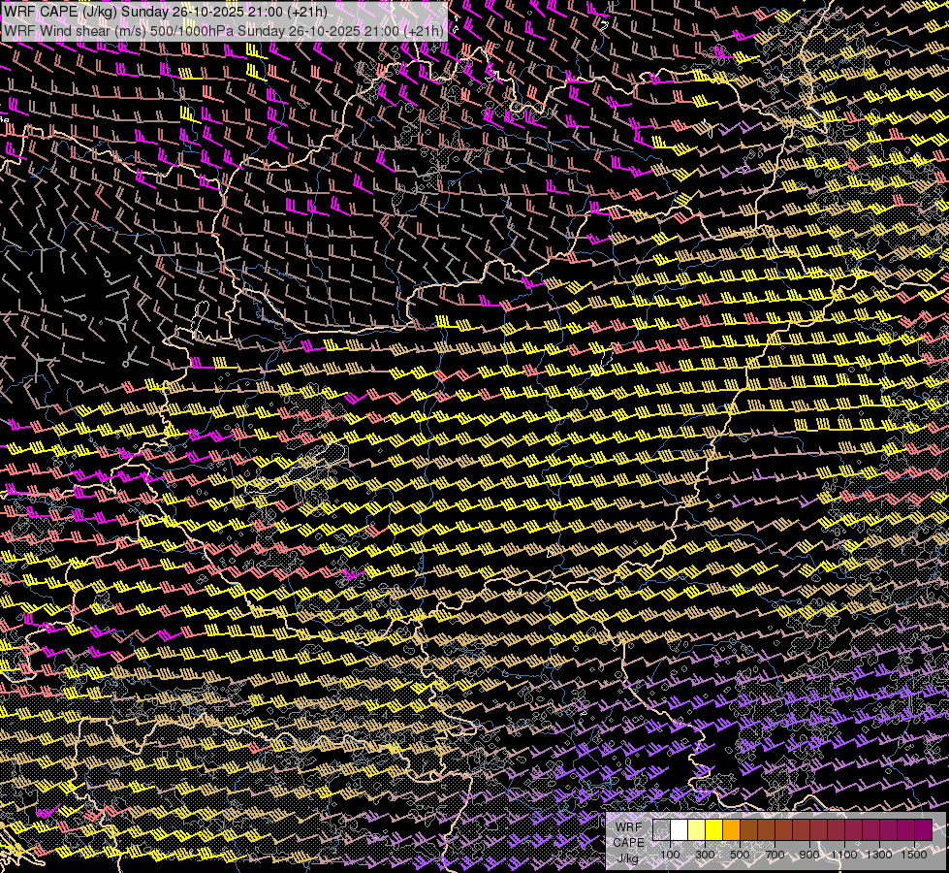The image size is (949, 873).
Task: Select the white CAPE legend swatch
Action: click(x=680, y=830)
